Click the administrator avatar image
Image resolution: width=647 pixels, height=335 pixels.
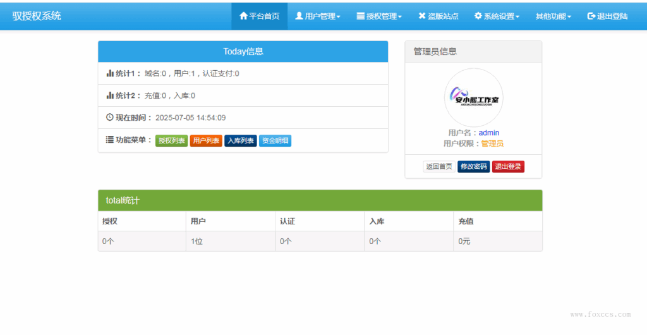(474, 98)
